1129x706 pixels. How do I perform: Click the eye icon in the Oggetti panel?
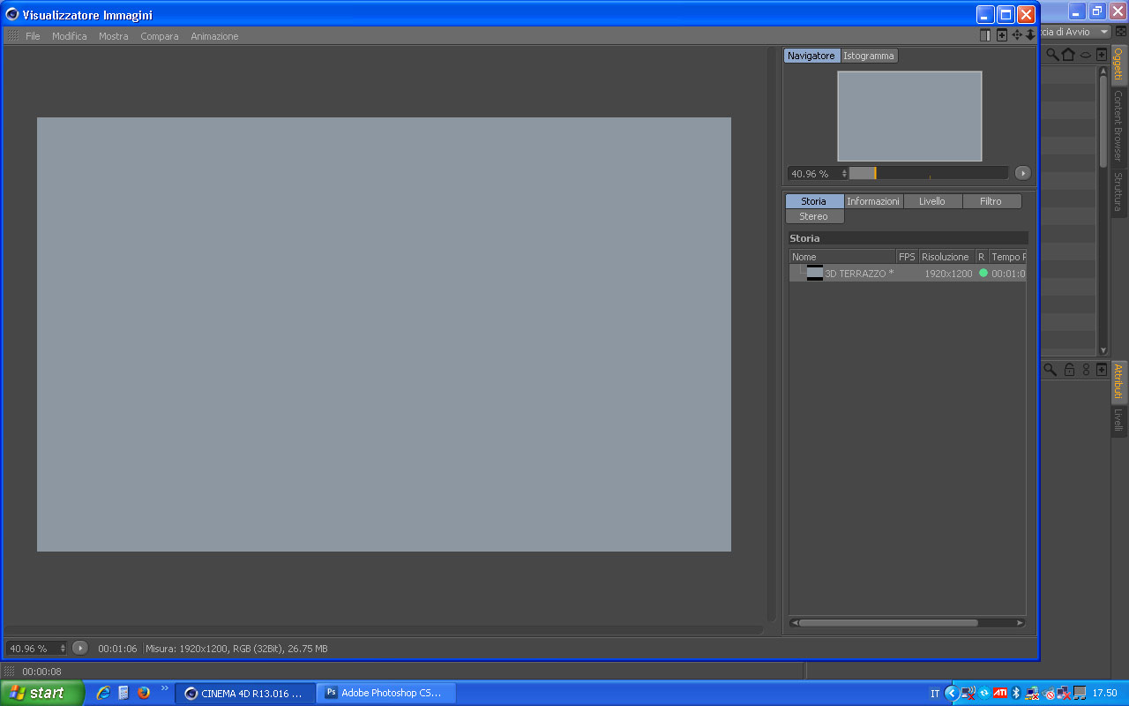point(1086,55)
